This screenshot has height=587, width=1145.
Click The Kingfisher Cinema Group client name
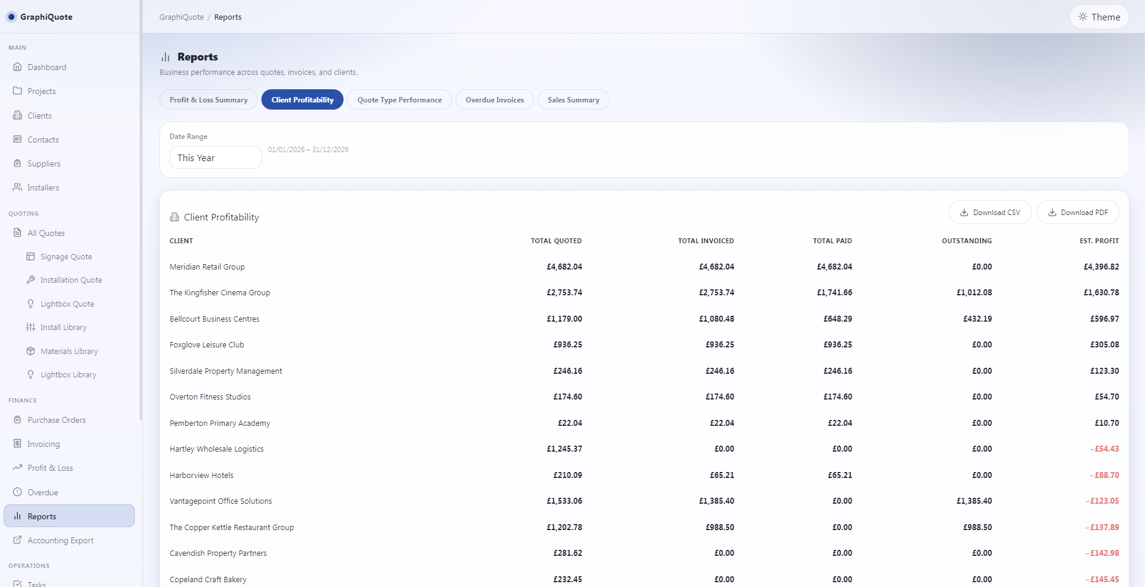(x=220, y=292)
